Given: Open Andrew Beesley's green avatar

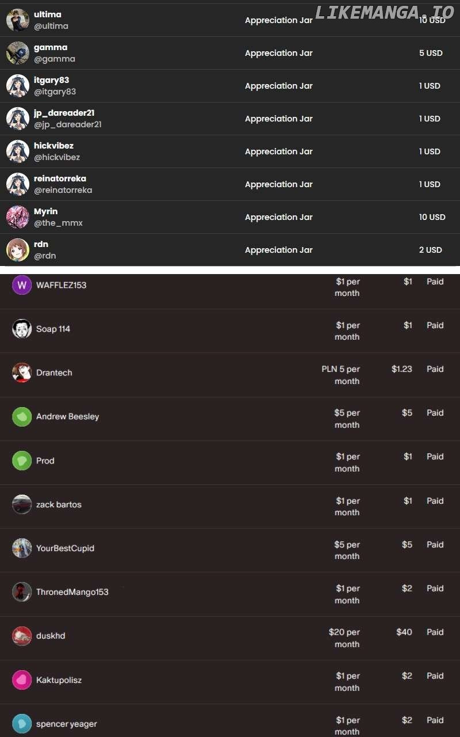Looking at the screenshot, I should [x=22, y=416].
